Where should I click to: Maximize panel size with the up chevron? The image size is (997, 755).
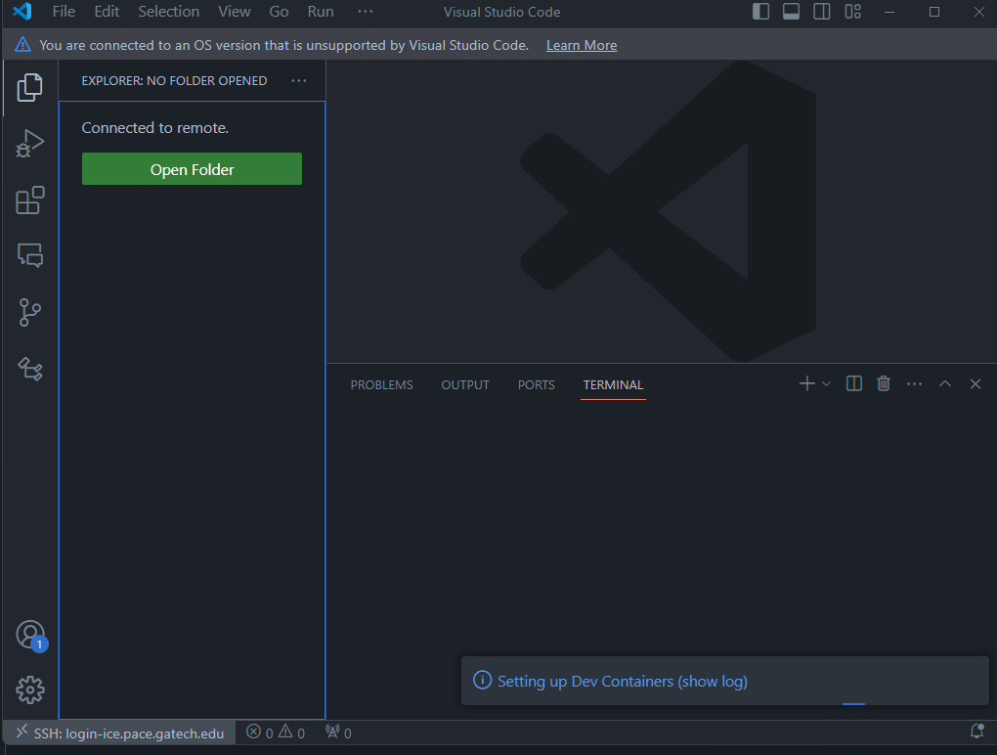(945, 384)
